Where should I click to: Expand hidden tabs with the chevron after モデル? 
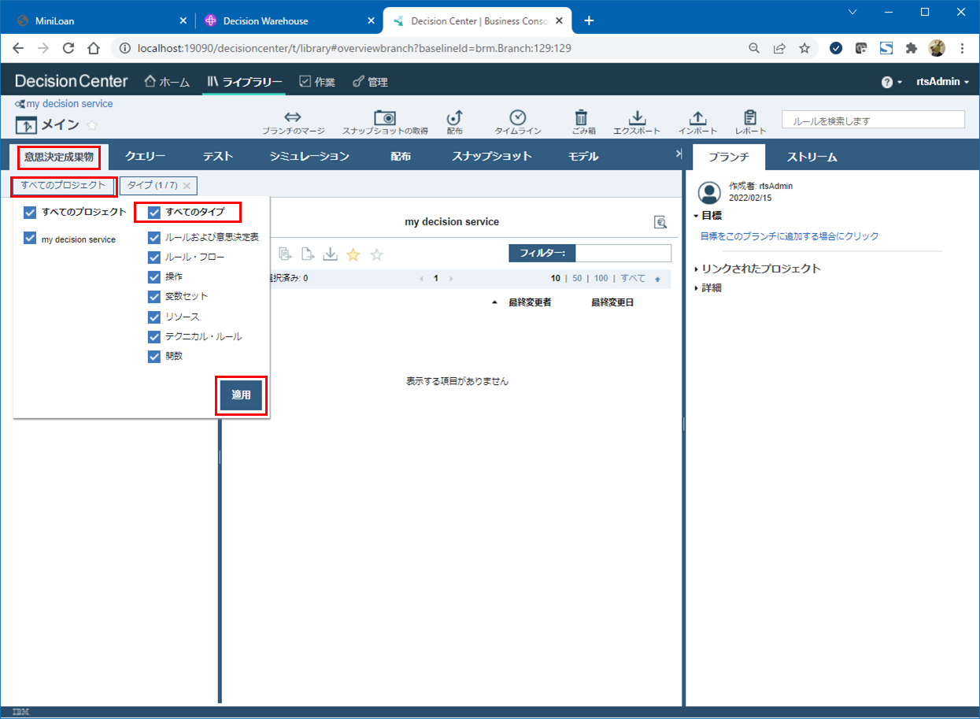[679, 155]
